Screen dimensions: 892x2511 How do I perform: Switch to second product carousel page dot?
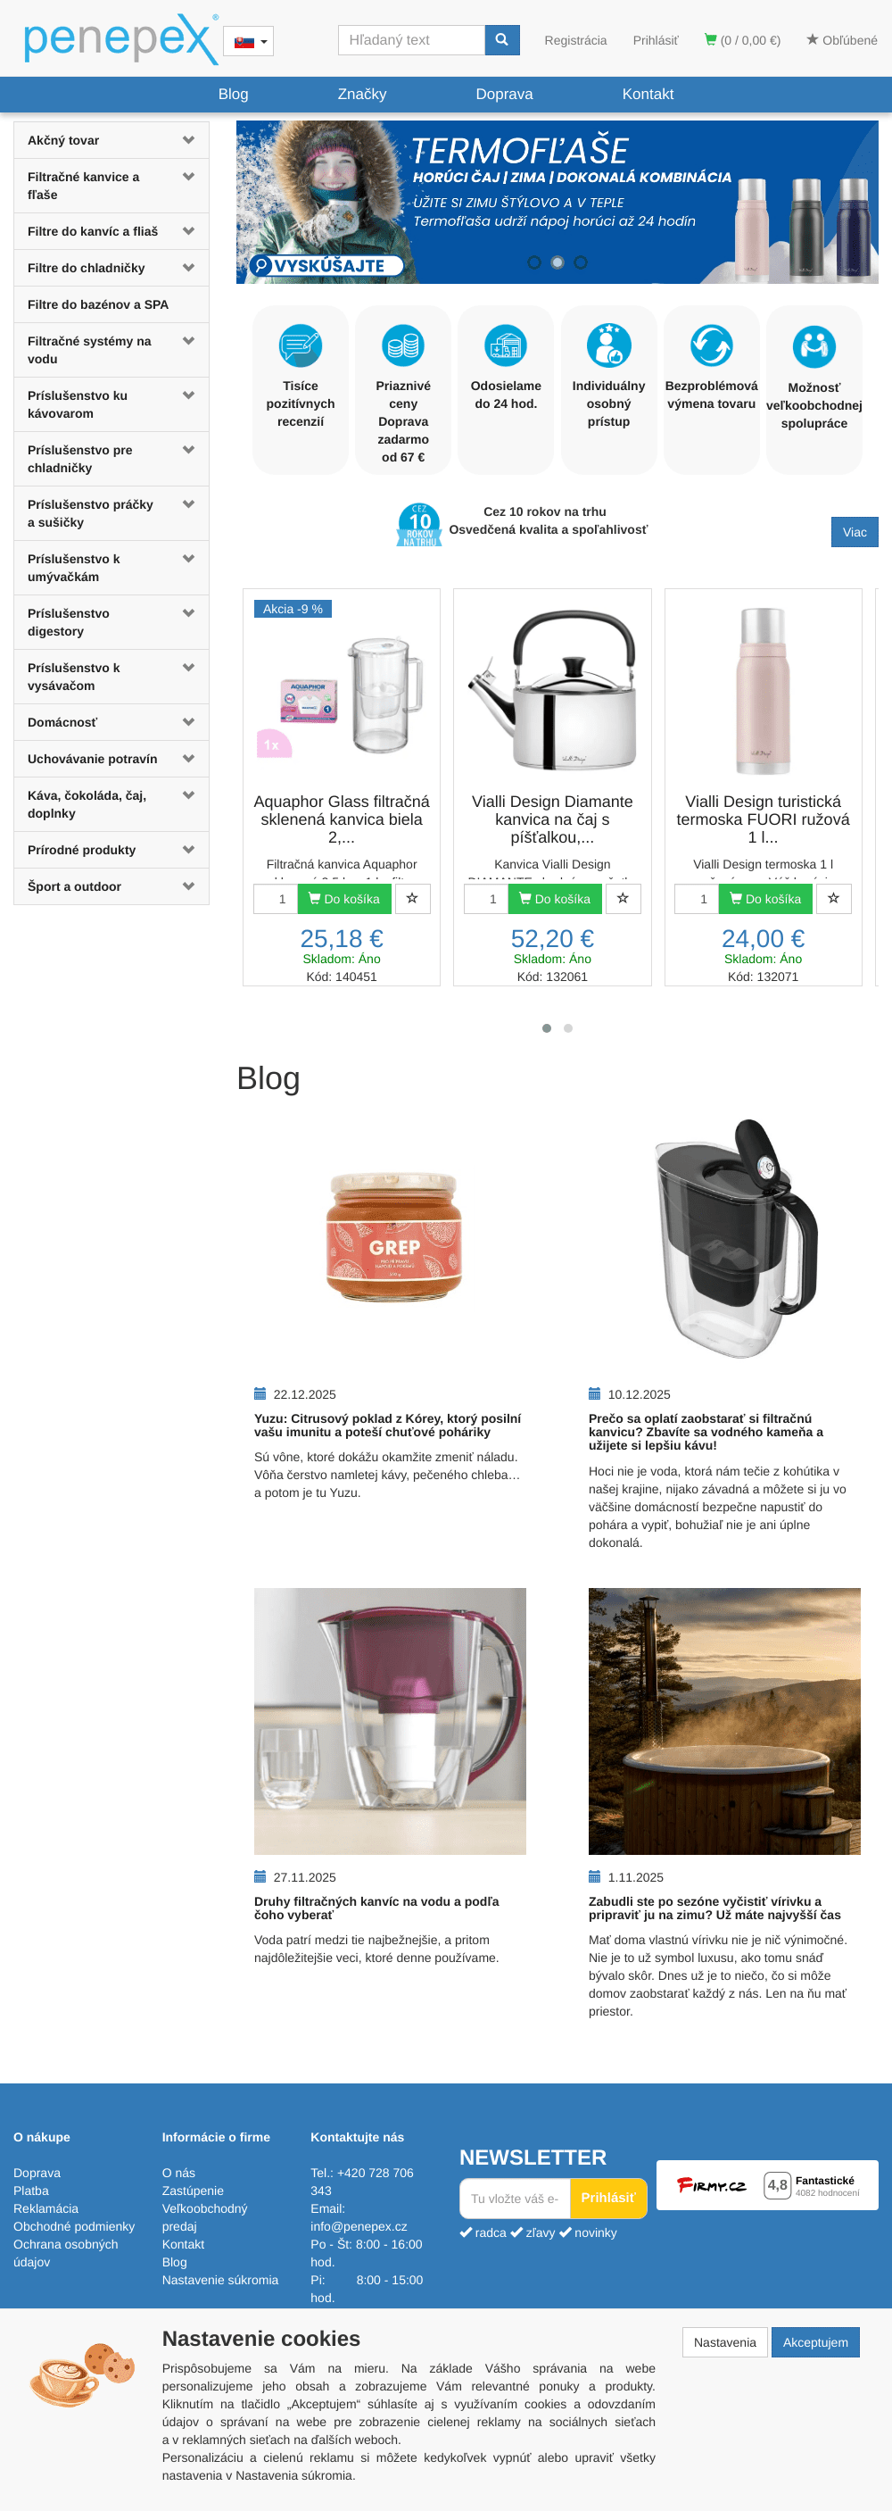[x=569, y=1028]
